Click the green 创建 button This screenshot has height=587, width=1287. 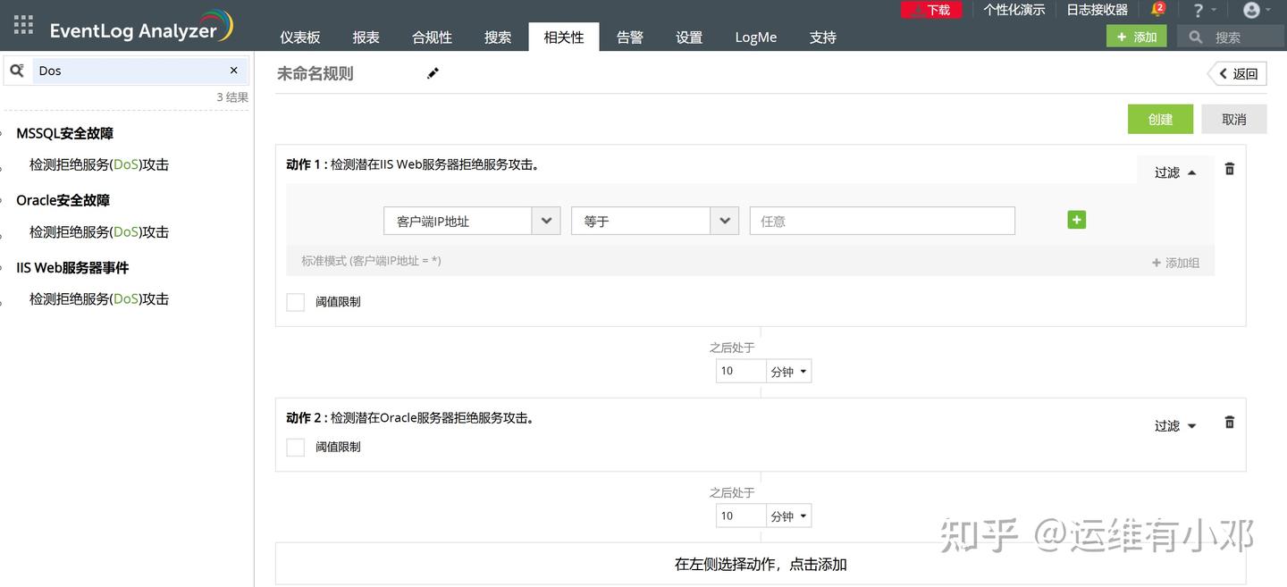[1160, 119]
